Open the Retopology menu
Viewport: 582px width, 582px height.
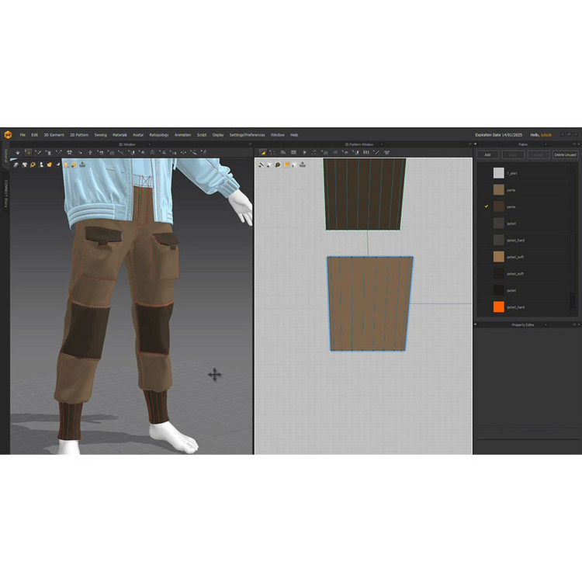tap(158, 134)
